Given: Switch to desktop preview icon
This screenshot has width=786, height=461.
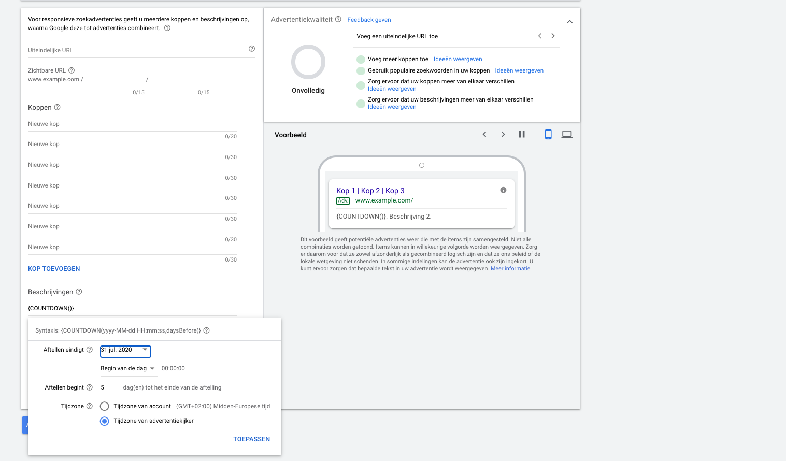Looking at the screenshot, I should tap(567, 135).
